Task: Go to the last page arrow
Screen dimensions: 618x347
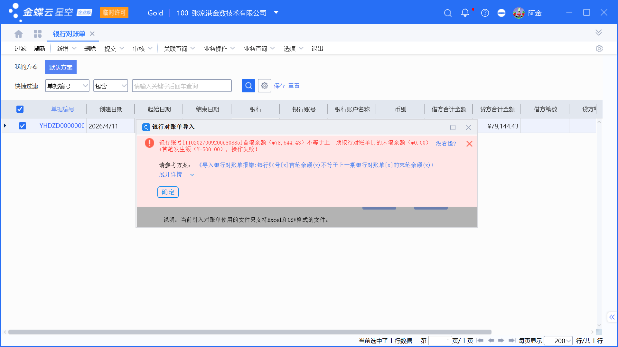Action: (512, 341)
